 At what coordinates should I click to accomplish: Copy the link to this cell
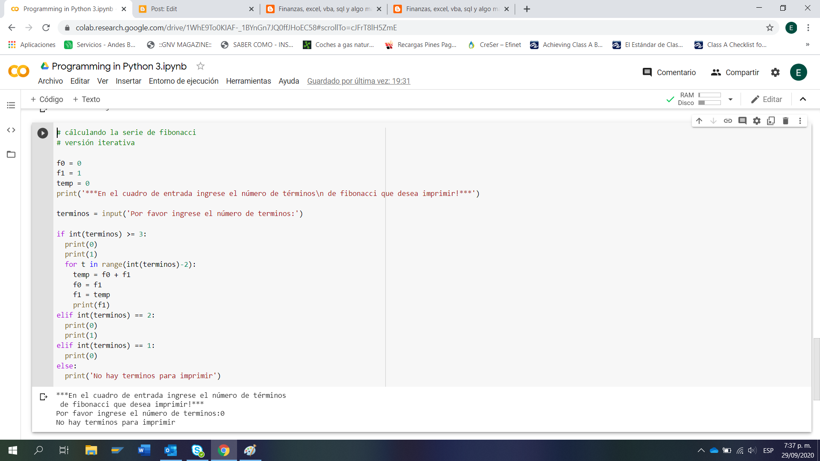point(728,121)
